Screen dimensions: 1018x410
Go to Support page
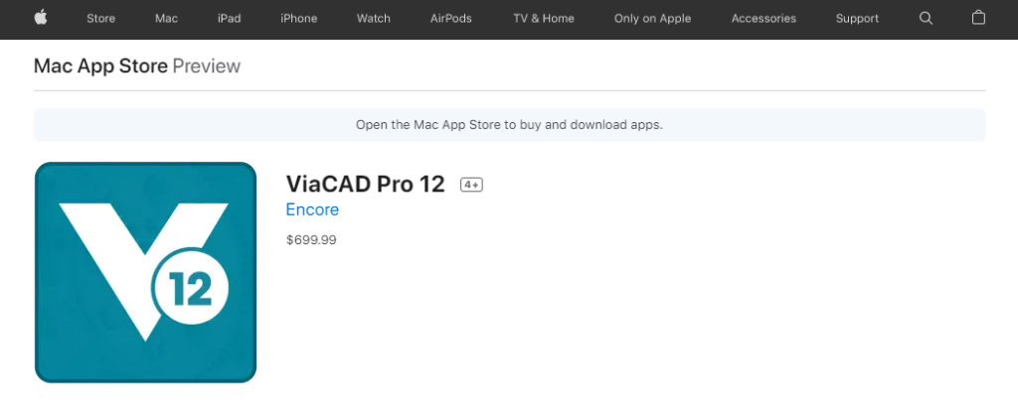point(857,18)
